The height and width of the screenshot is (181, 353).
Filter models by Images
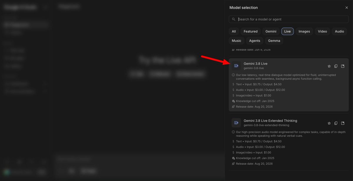304,31
